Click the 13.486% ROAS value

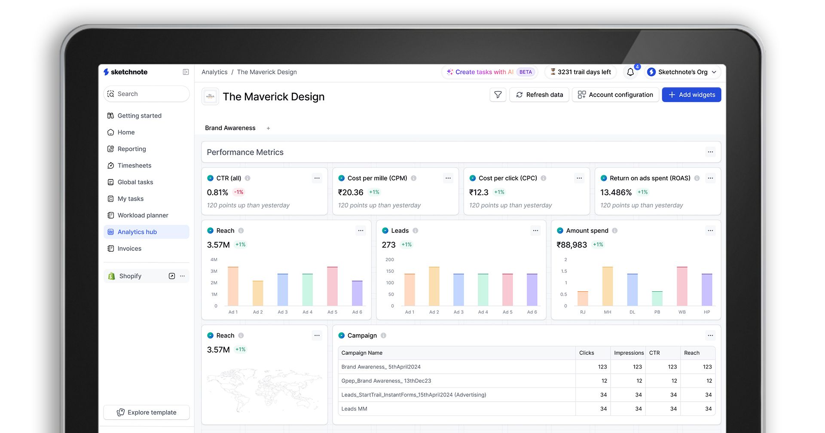coord(616,192)
